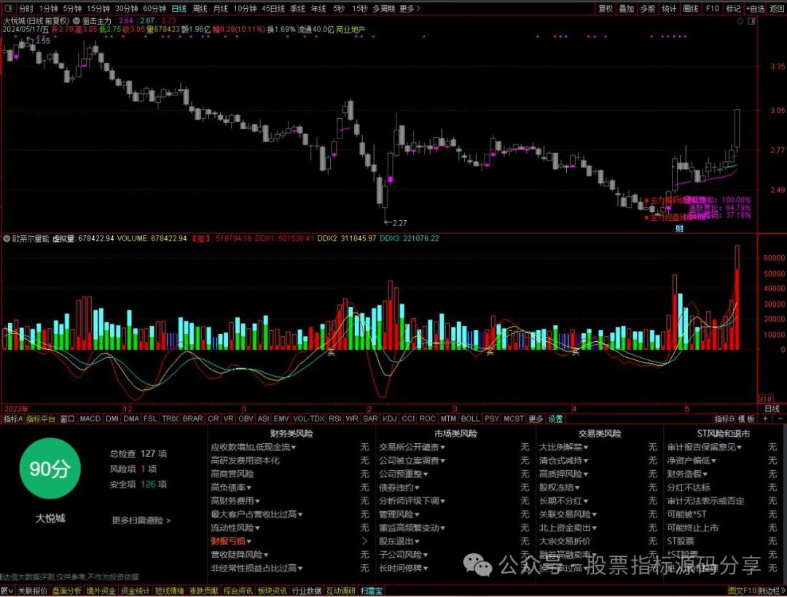Image resolution: width=787 pixels, height=597 pixels.
Task: Select the 45日线 period
Action: tap(273, 9)
